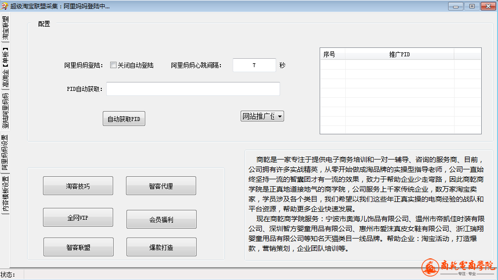The image size is (498, 280).
Task: Select the 阿里妈妈设置 tab
Action: [5, 153]
